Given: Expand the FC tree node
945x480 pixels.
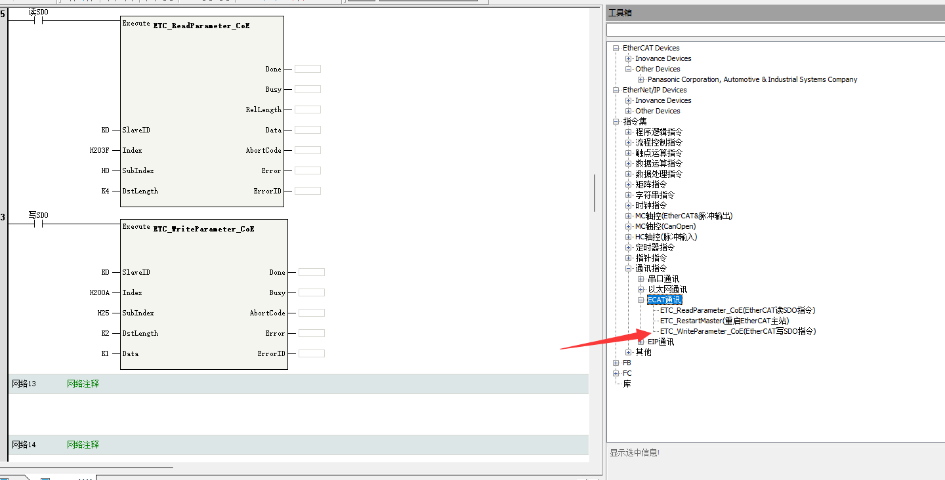Looking at the screenshot, I should [616, 373].
